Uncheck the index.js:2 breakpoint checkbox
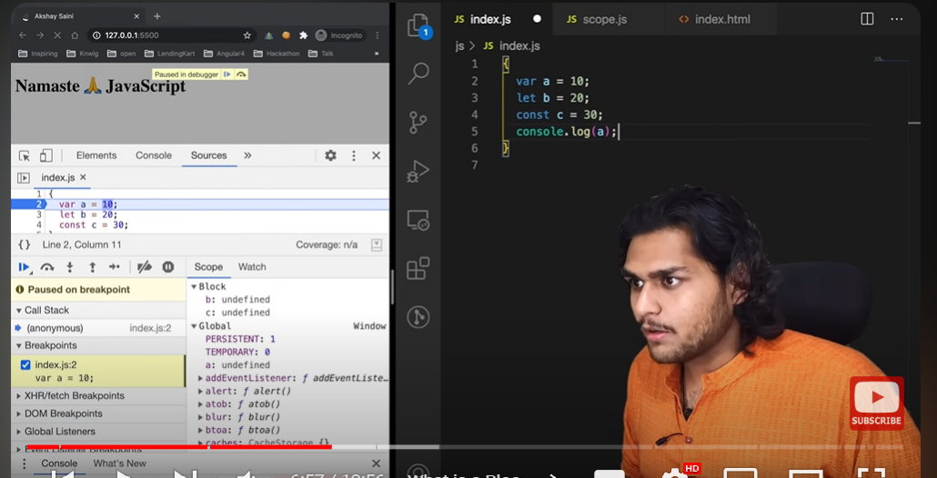The height and width of the screenshot is (478, 937). coord(25,365)
